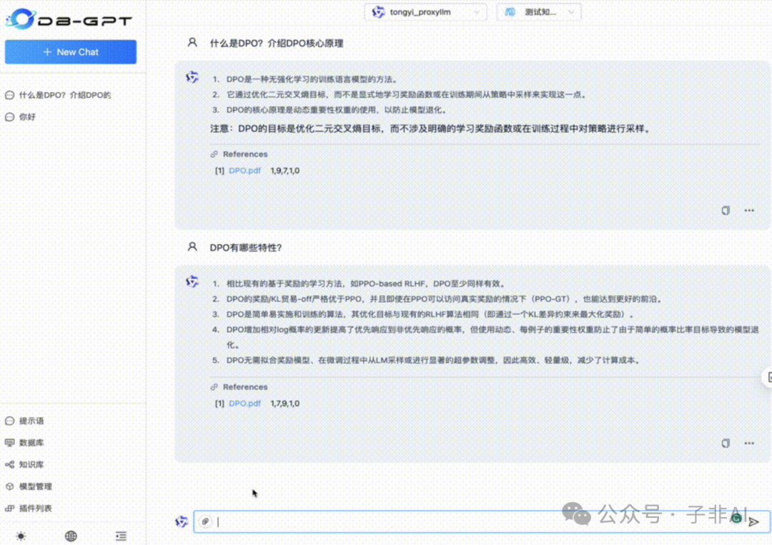Open the tongyi_proxyllm model dropdown
The width and height of the screenshot is (772, 545).
[425, 11]
